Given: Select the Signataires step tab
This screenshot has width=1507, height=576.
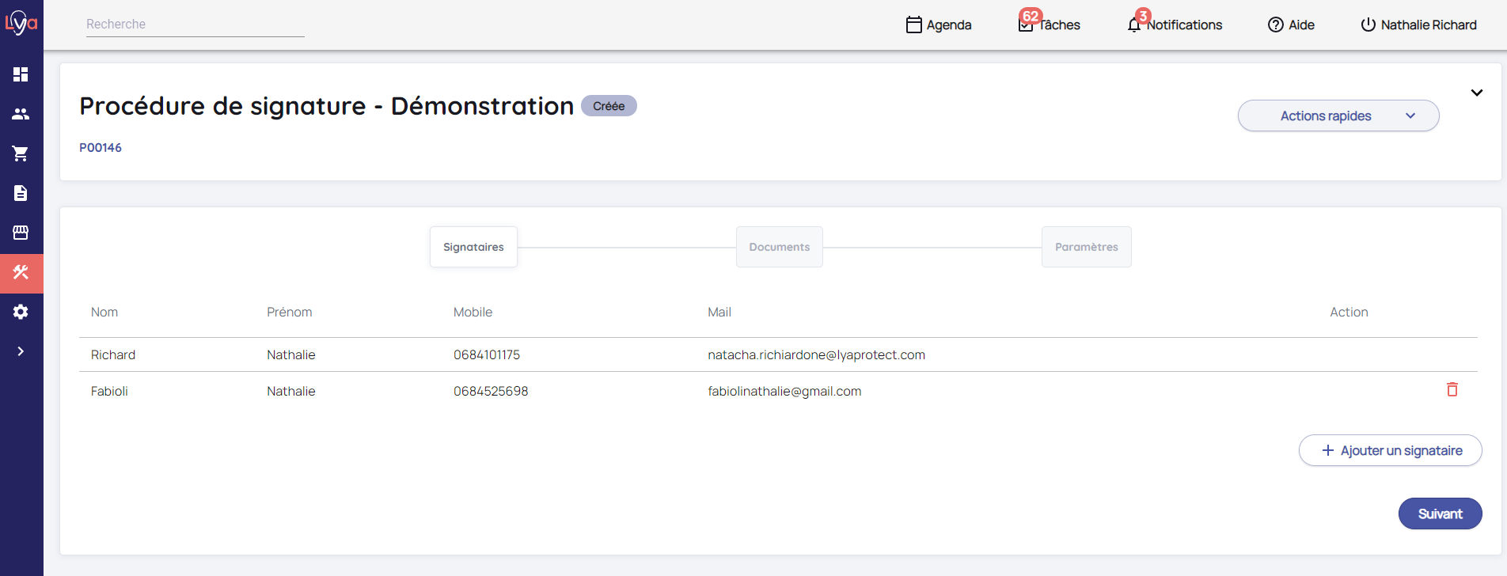Looking at the screenshot, I should click(x=473, y=247).
